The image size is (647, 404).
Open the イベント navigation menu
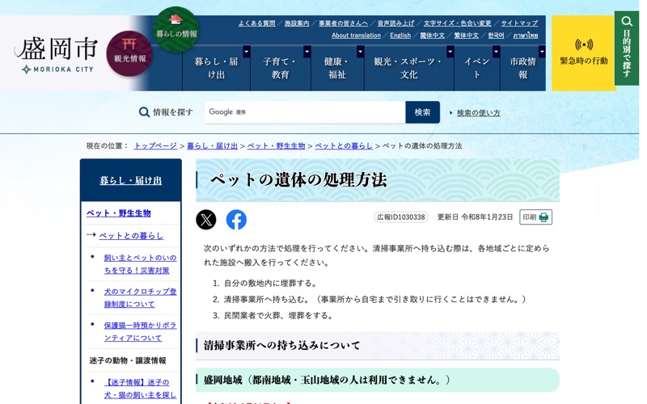(x=476, y=68)
